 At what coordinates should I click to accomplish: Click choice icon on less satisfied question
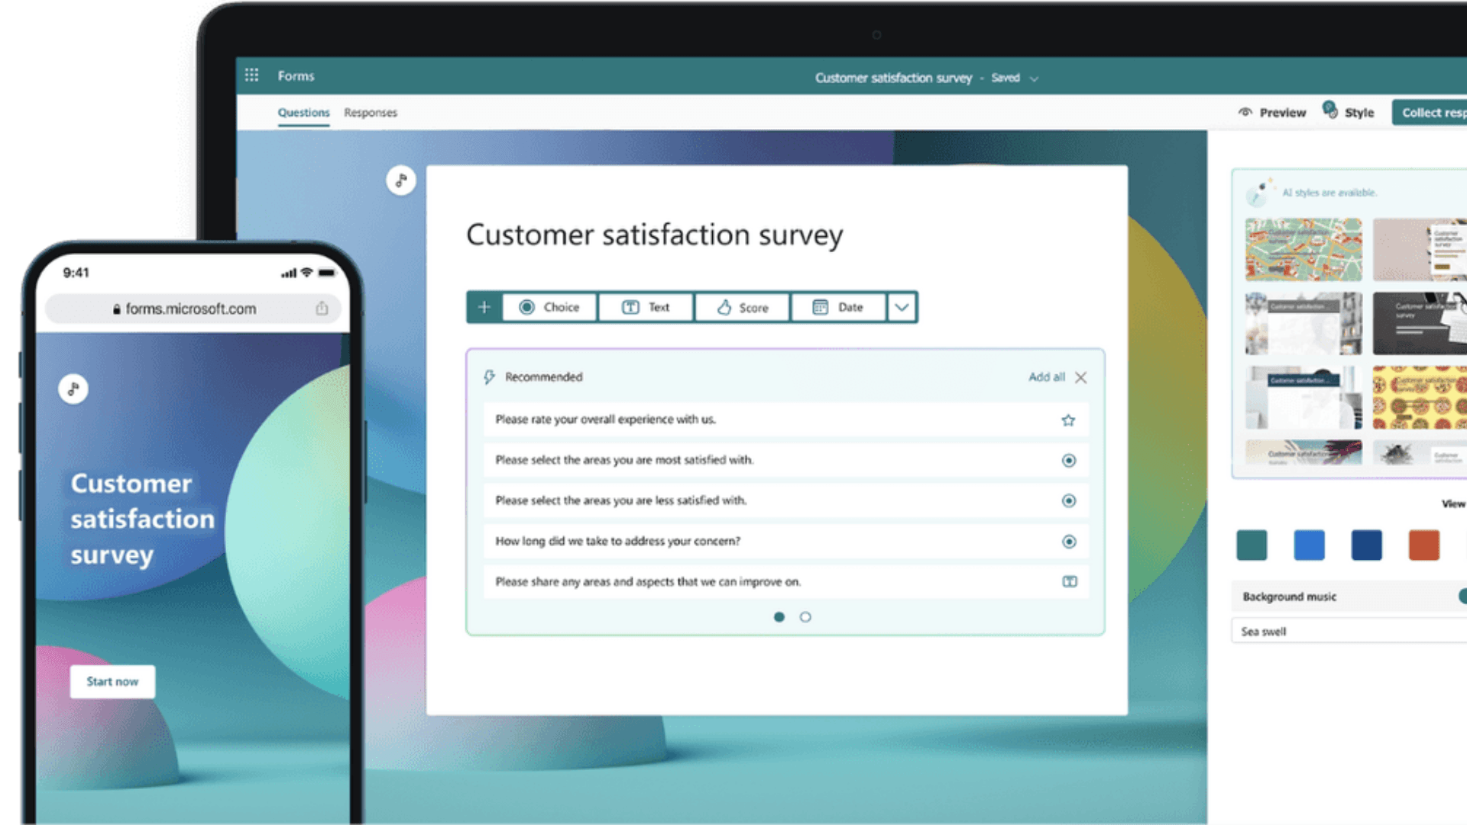pyautogui.click(x=1069, y=501)
